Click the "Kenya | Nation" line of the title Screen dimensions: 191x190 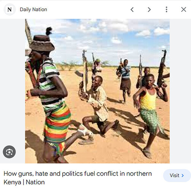(x=24, y=182)
